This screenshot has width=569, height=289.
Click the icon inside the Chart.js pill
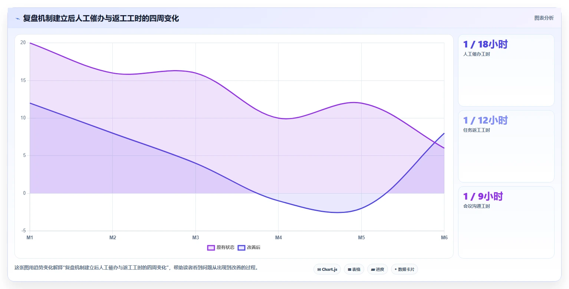tap(319, 269)
